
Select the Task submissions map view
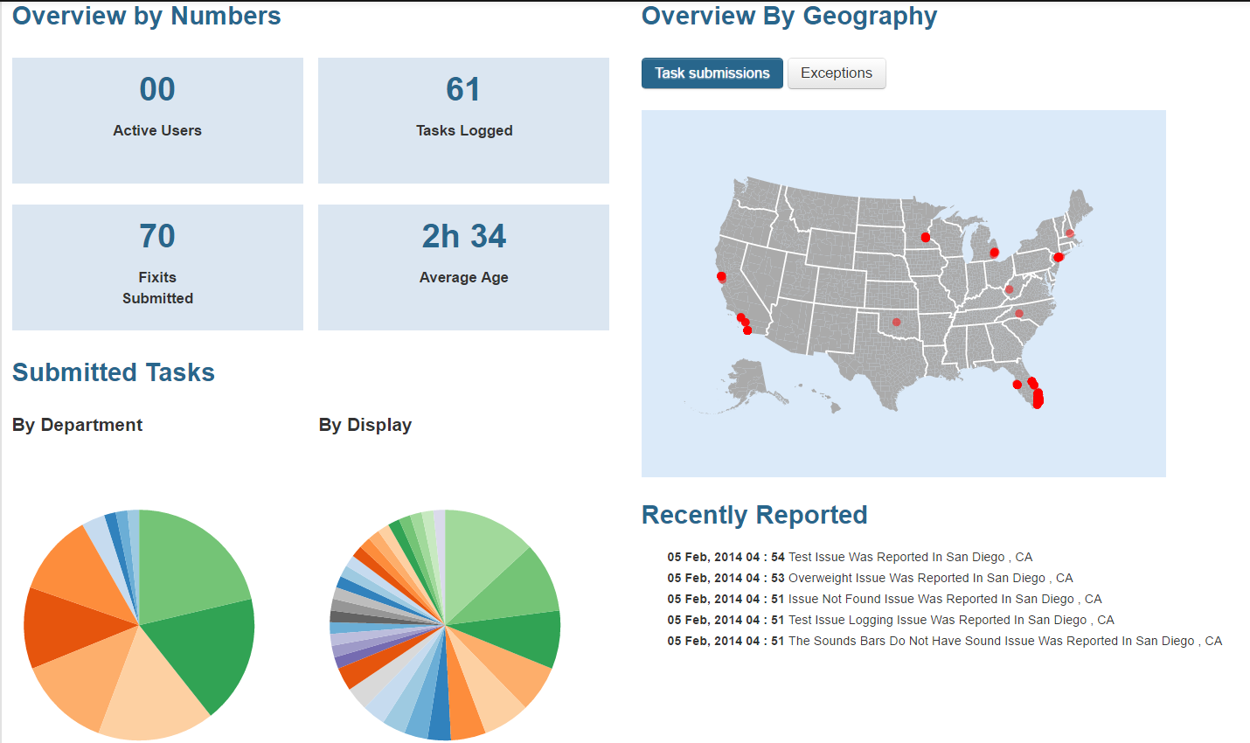[712, 73]
